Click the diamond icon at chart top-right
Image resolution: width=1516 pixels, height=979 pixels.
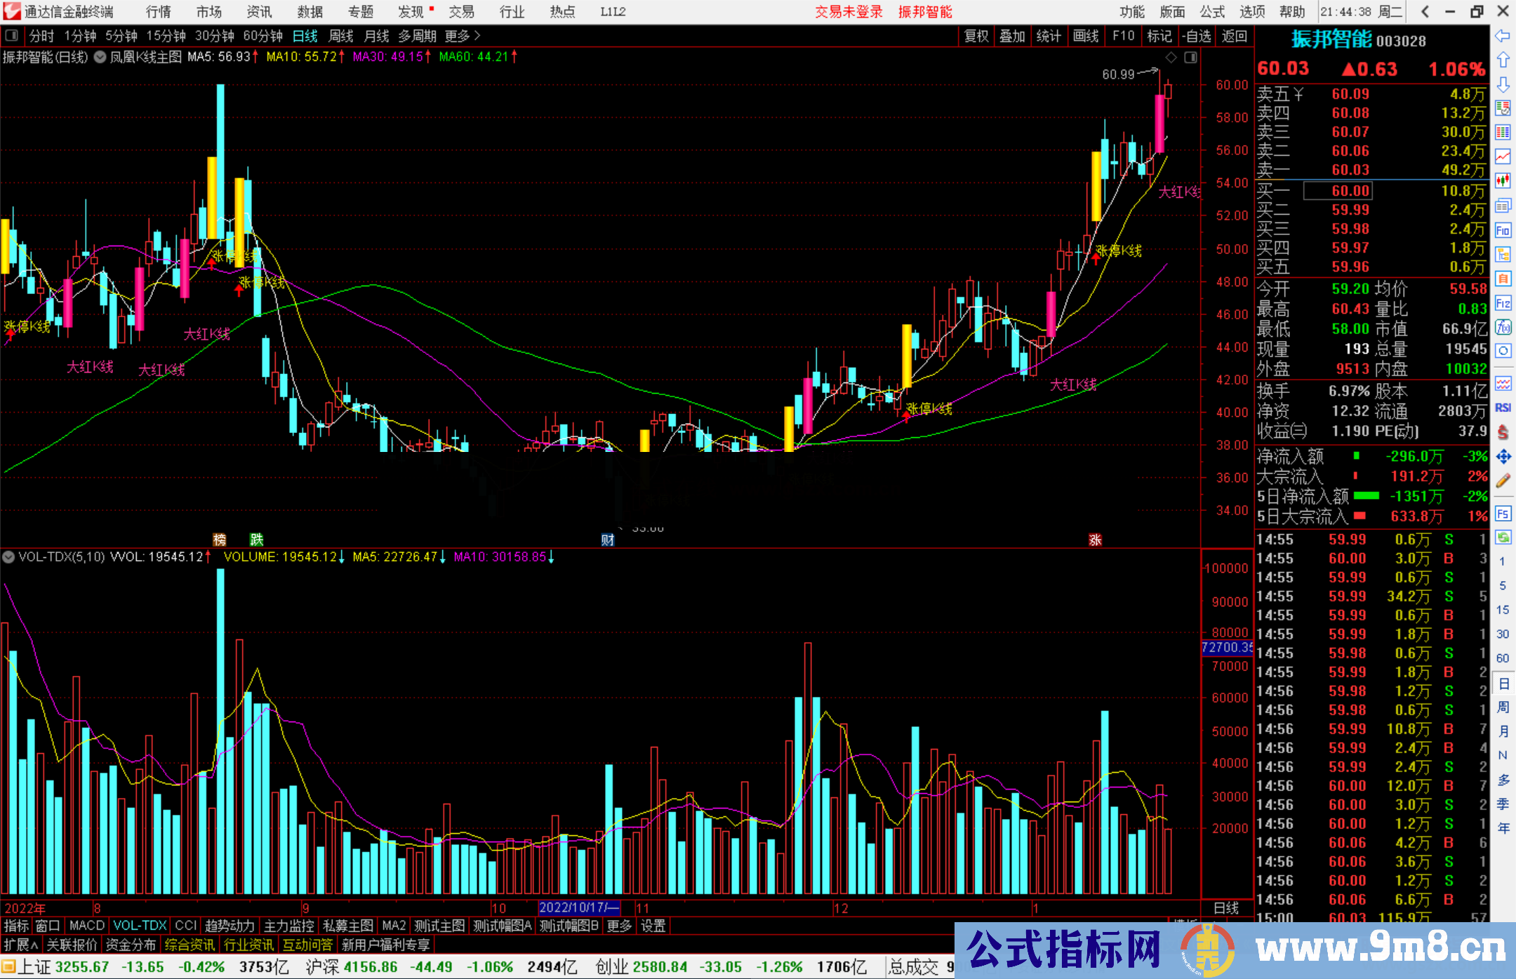pos(1171,58)
